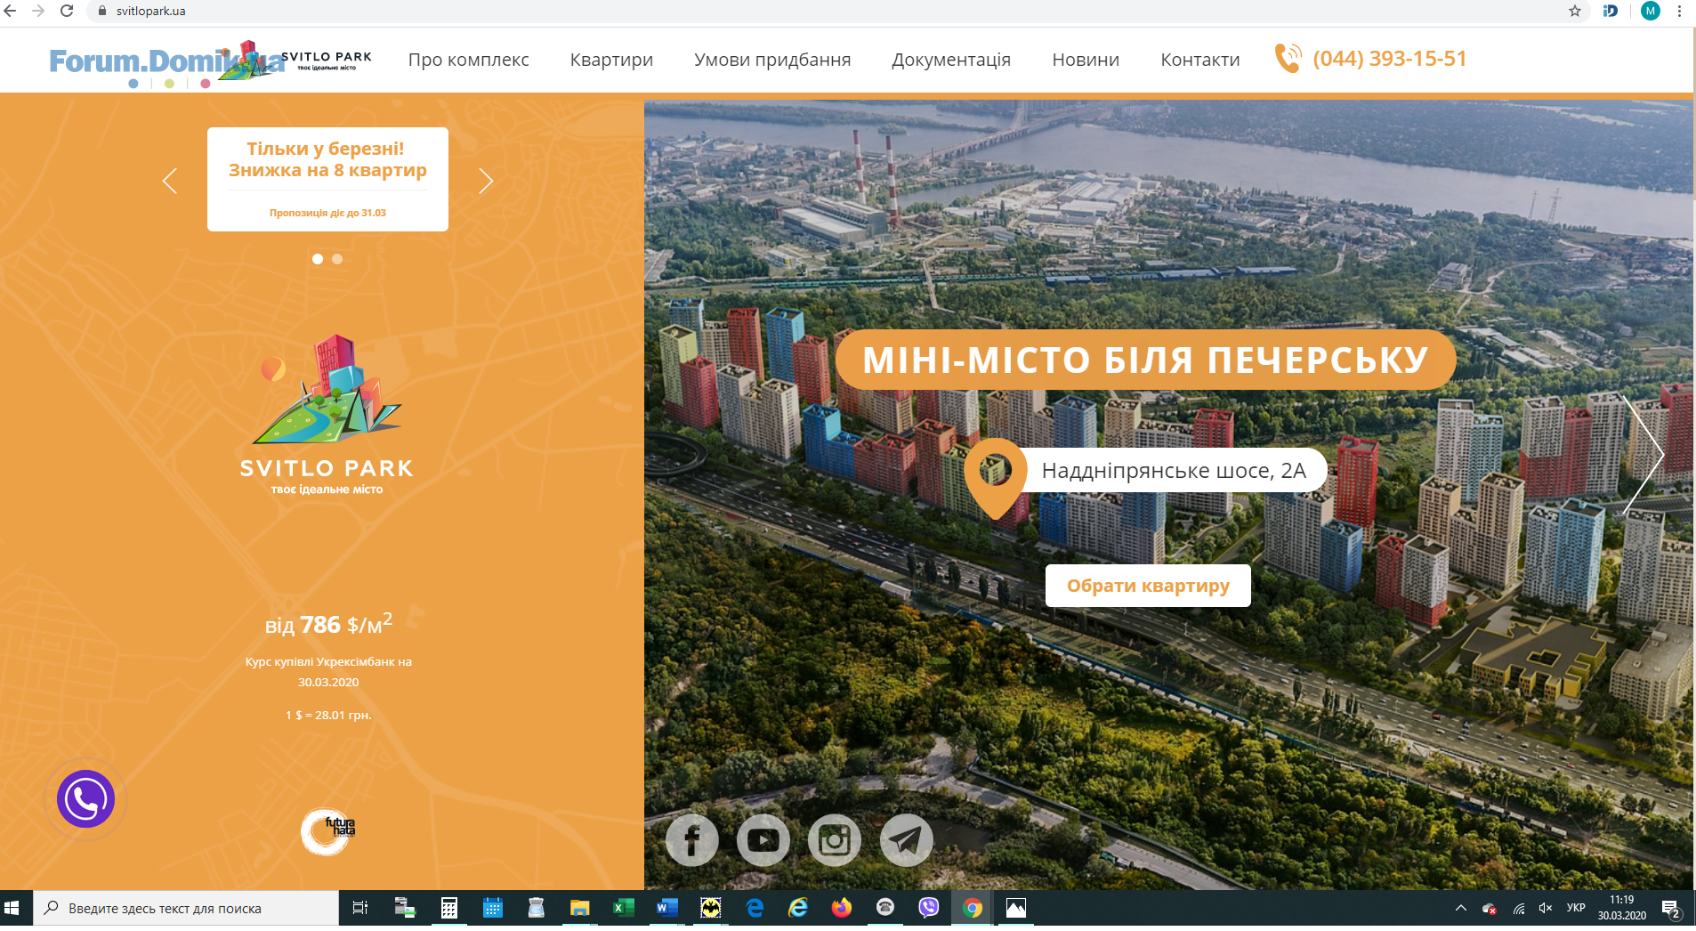The height and width of the screenshot is (931, 1696).
Task: Bookmark this page with the star icon
Action: 1575,11
